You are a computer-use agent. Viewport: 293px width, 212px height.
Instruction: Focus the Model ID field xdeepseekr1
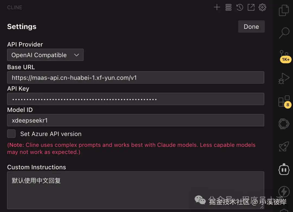[136, 120]
